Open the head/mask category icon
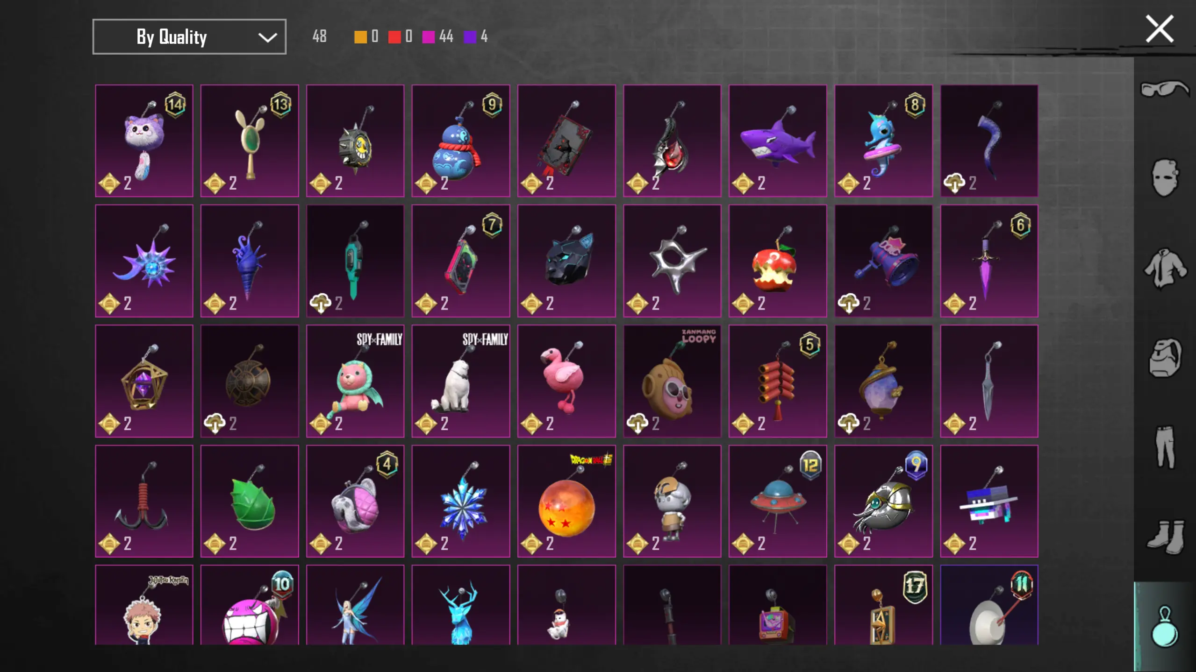1196x672 pixels. [1164, 178]
